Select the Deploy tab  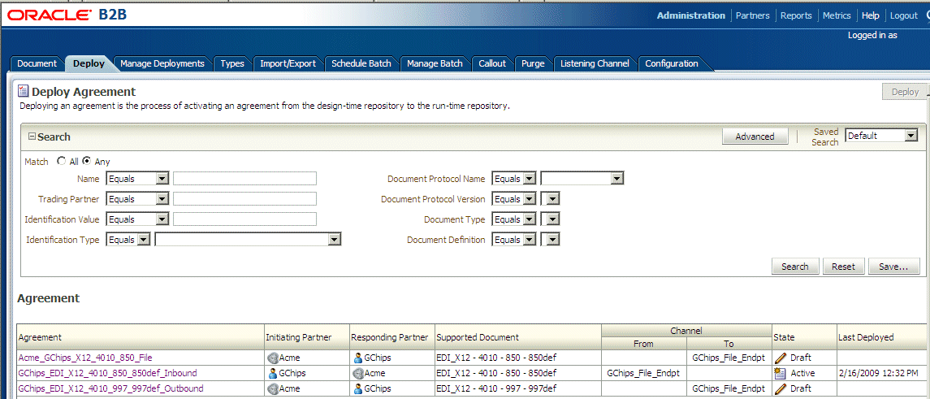pyautogui.click(x=89, y=63)
